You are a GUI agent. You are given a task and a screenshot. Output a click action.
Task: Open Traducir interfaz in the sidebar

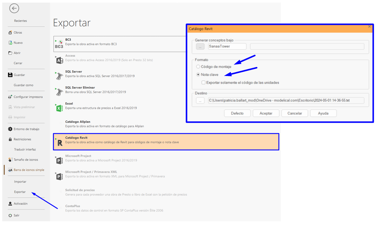click(x=25, y=149)
